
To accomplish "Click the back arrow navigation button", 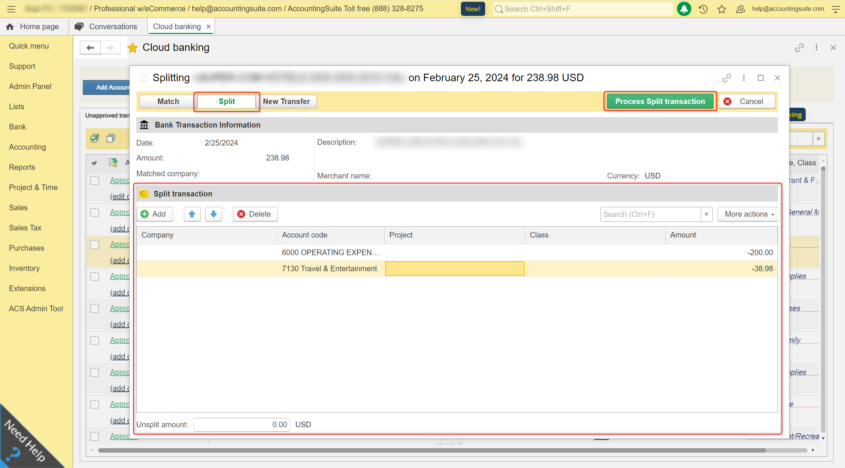I will point(90,48).
